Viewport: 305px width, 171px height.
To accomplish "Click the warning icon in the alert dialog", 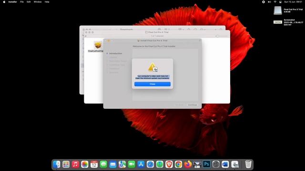I will click(x=153, y=67).
